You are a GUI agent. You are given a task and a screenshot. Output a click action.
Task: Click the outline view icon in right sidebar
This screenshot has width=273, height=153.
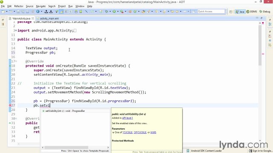click(x=270, y=24)
